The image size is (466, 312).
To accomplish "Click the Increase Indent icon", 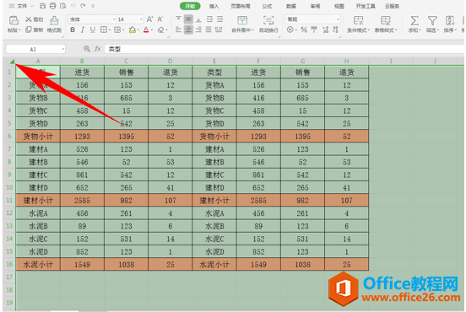I will (219, 19).
